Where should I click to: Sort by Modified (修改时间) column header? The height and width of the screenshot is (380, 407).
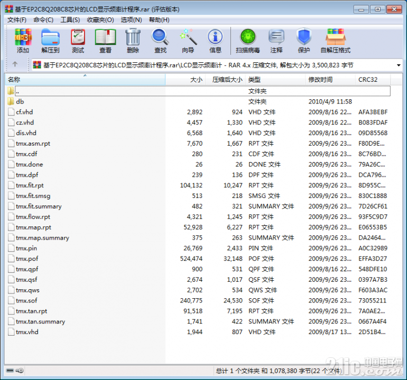[x=330, y=80]
